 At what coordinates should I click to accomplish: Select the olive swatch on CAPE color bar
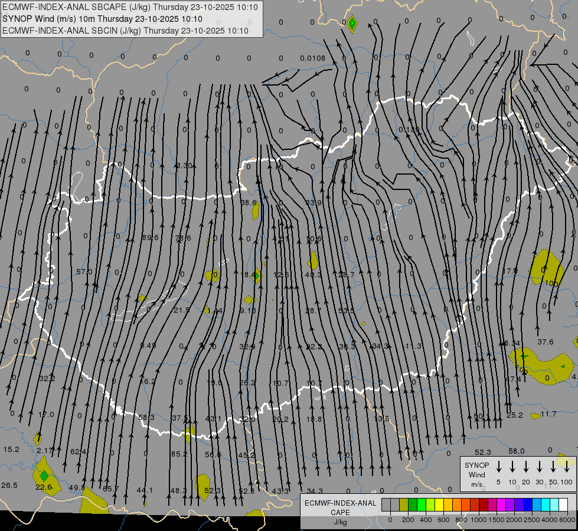[x=404, y=504]
